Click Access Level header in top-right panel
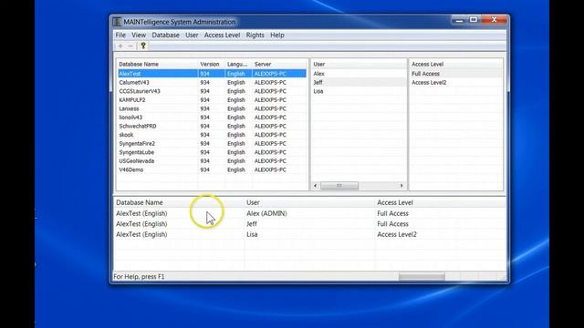This screenshot has height=328, width=584. coord(455,65)
